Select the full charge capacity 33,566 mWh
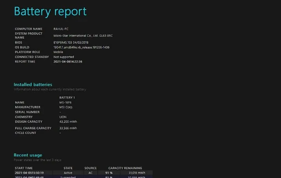The image size is (281, 178). [68, 128]
